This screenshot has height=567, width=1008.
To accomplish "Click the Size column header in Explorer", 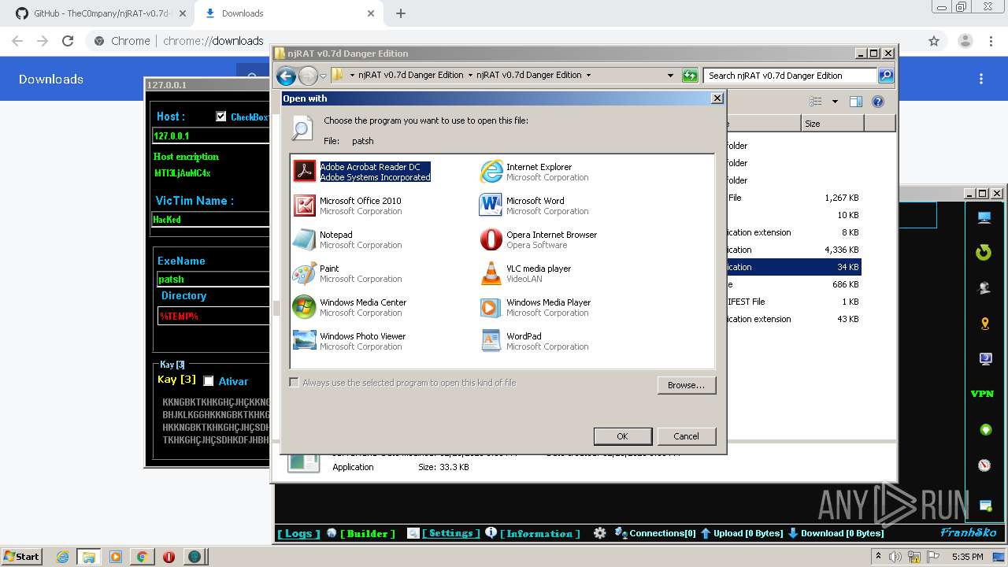I will [x=832, y=124].
